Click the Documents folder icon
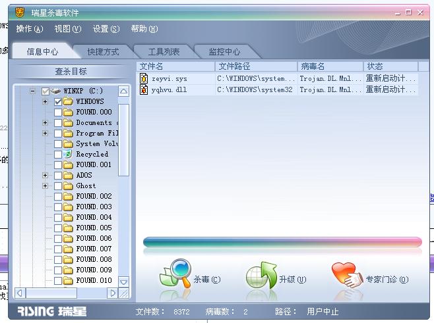The width and height of the screenshot is (434, 323). point(67,122)
